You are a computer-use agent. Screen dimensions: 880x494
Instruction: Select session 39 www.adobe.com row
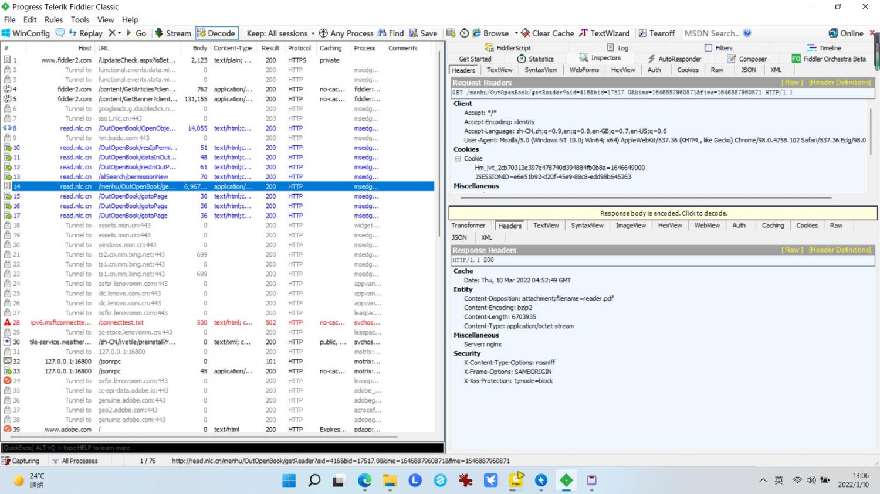218,429
